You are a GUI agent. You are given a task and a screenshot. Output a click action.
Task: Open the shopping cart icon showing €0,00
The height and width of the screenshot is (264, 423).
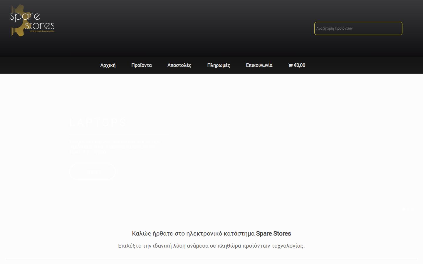coord(297,65)
